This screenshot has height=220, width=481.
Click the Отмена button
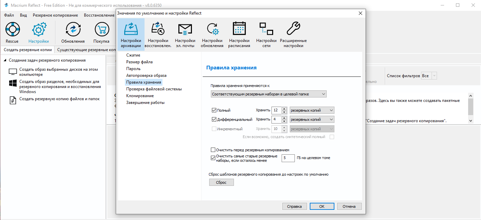tap(349, 206)
